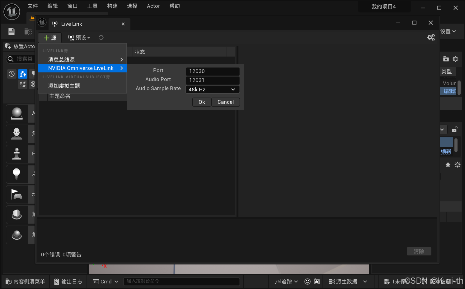Click the favorites star icon in details
The image size is (465, 289).
(x=448, y=165)
